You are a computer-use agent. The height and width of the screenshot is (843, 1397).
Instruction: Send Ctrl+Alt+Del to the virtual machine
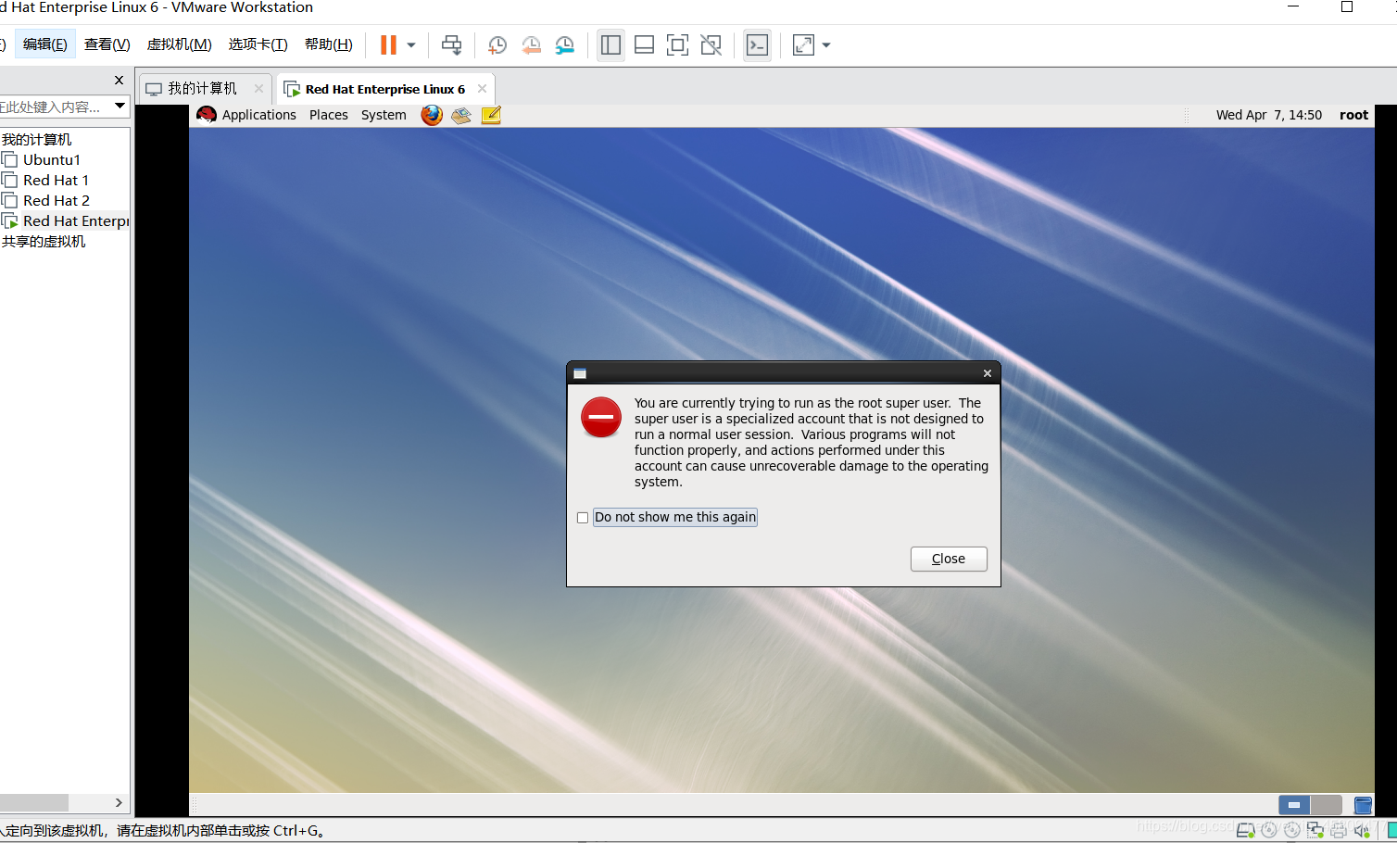(x=451, y=44)
